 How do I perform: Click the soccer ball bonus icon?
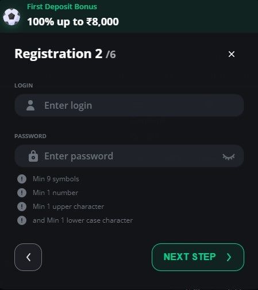pos(11,17)
